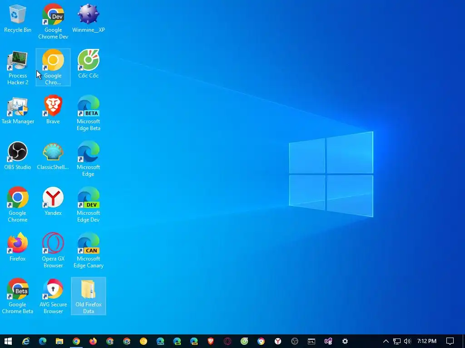The image size is (465, 348).
Task: Select the AVG Secure Browser desktop shortcut
Action: [53, 296]
